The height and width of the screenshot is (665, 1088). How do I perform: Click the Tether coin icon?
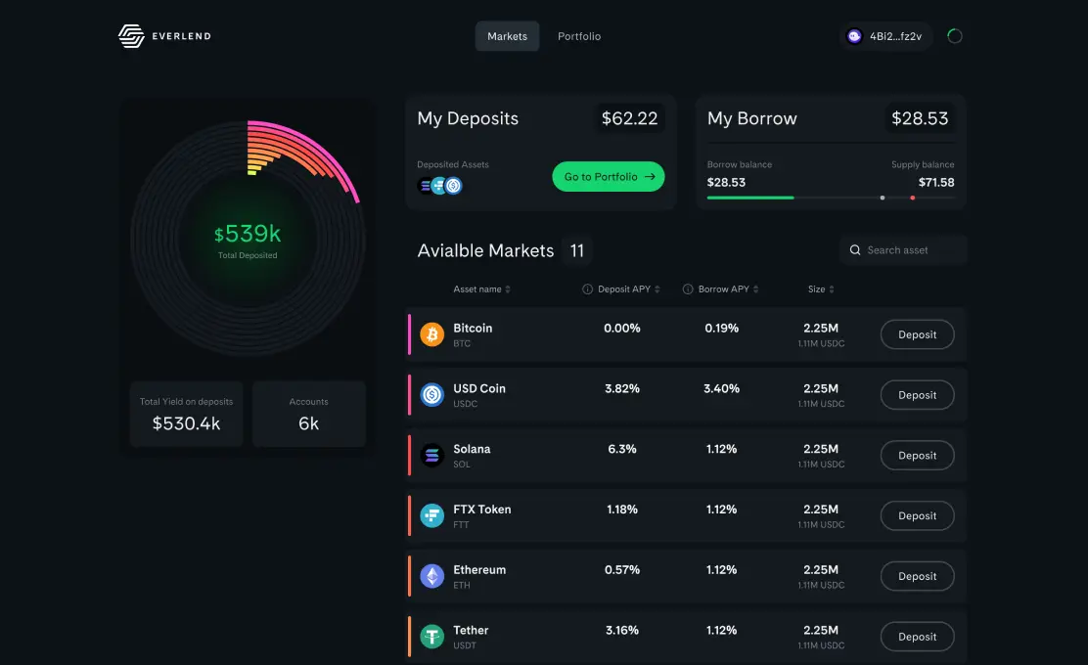pyautogui.click(x=431, y=636)
